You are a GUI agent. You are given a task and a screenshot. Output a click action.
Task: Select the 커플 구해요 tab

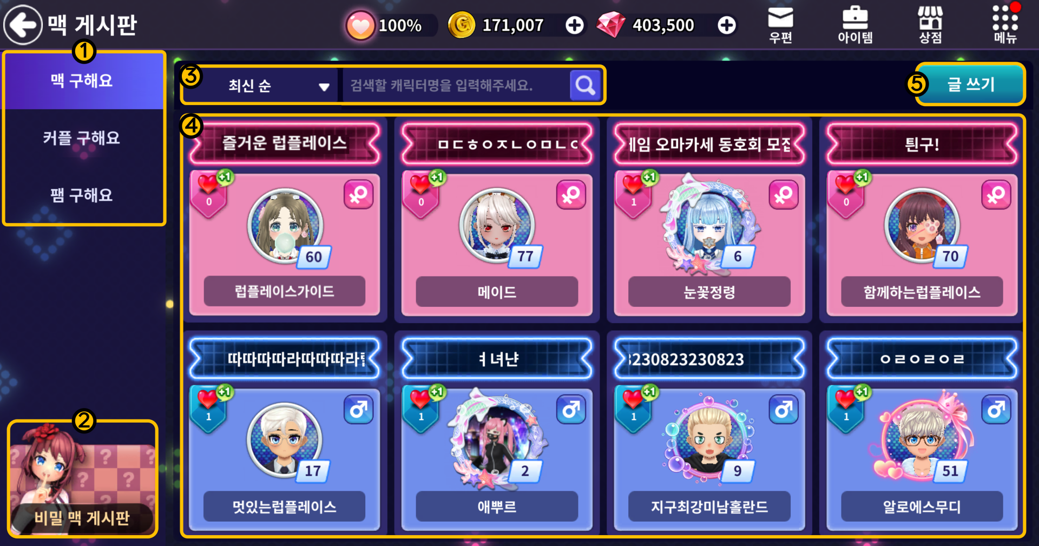[82, 137]
